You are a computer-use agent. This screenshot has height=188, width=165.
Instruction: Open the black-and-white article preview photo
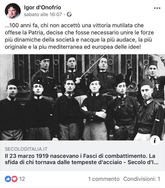tap(82, 97)
